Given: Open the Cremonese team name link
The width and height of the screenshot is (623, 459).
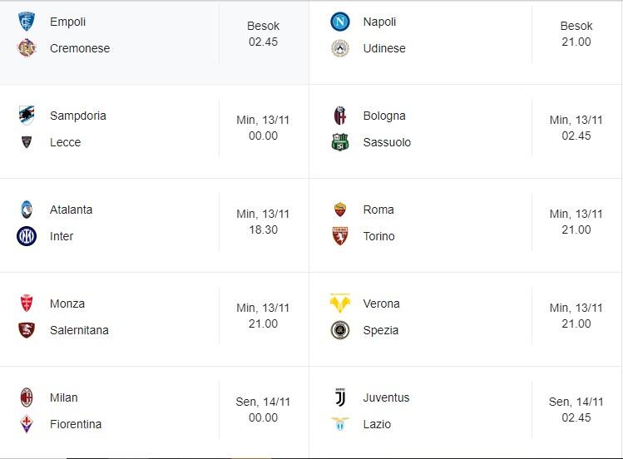Looking at the screenshot, I should point(80,48).
